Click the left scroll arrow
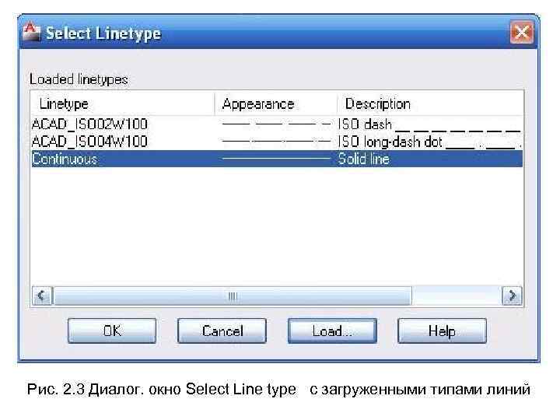Viewport: 560px width, 420px height. [42, 296]
